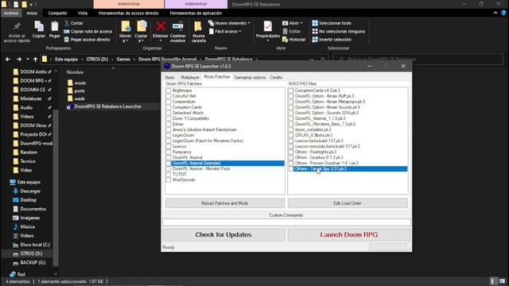Click Seleccionar todo
Screen dimensions: 509x286
pos(332,23)
